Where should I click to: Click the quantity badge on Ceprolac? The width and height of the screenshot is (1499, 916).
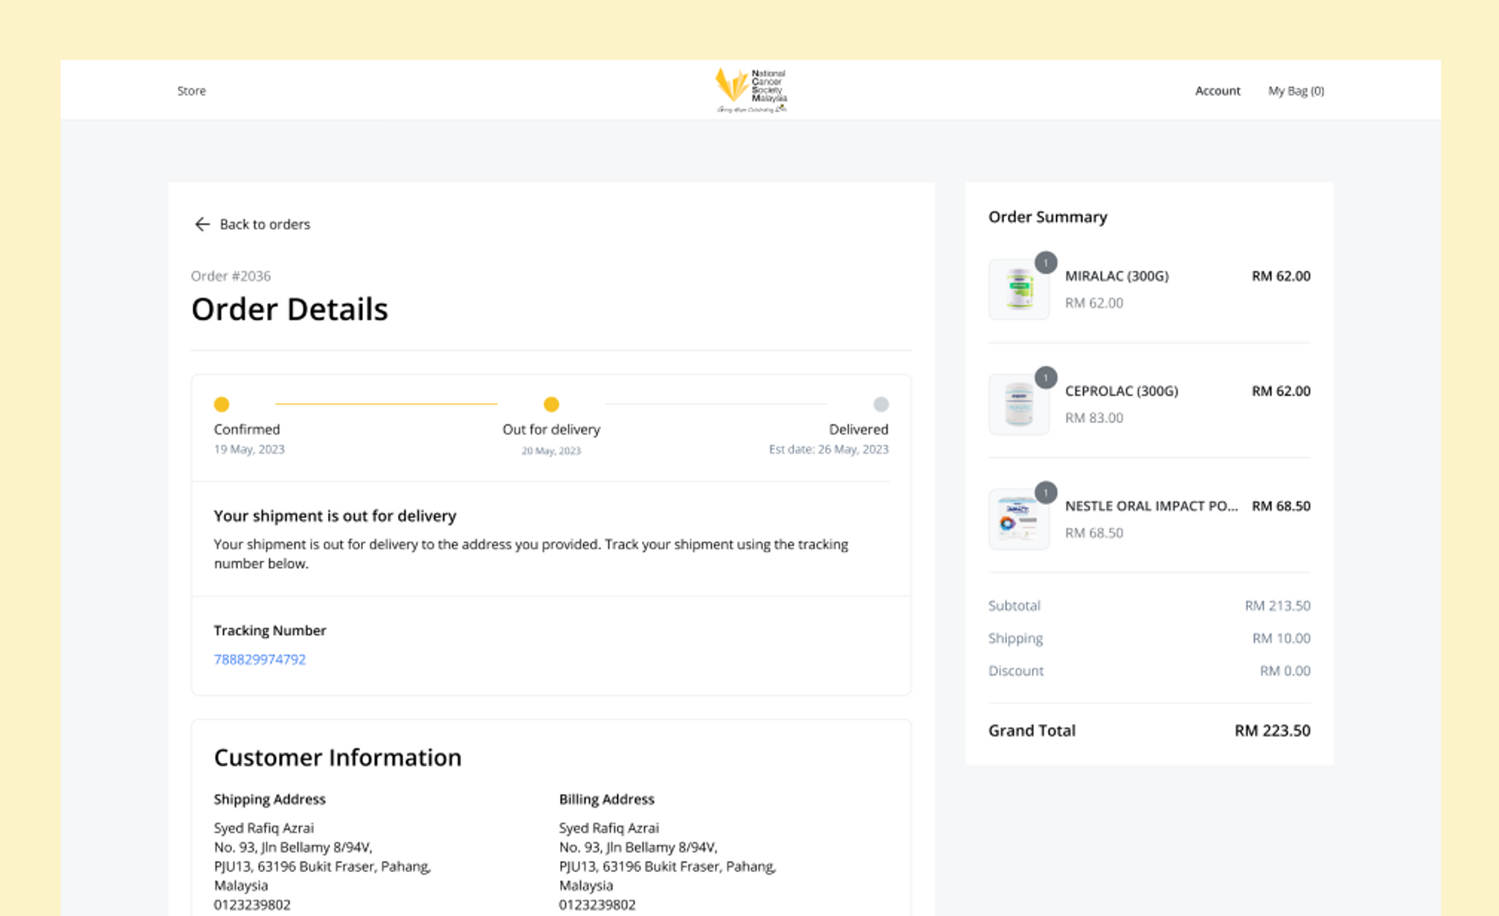(1046, 378)
